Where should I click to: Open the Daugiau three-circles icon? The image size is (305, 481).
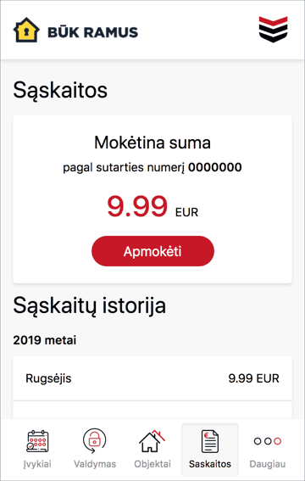(x=268, y=441)
